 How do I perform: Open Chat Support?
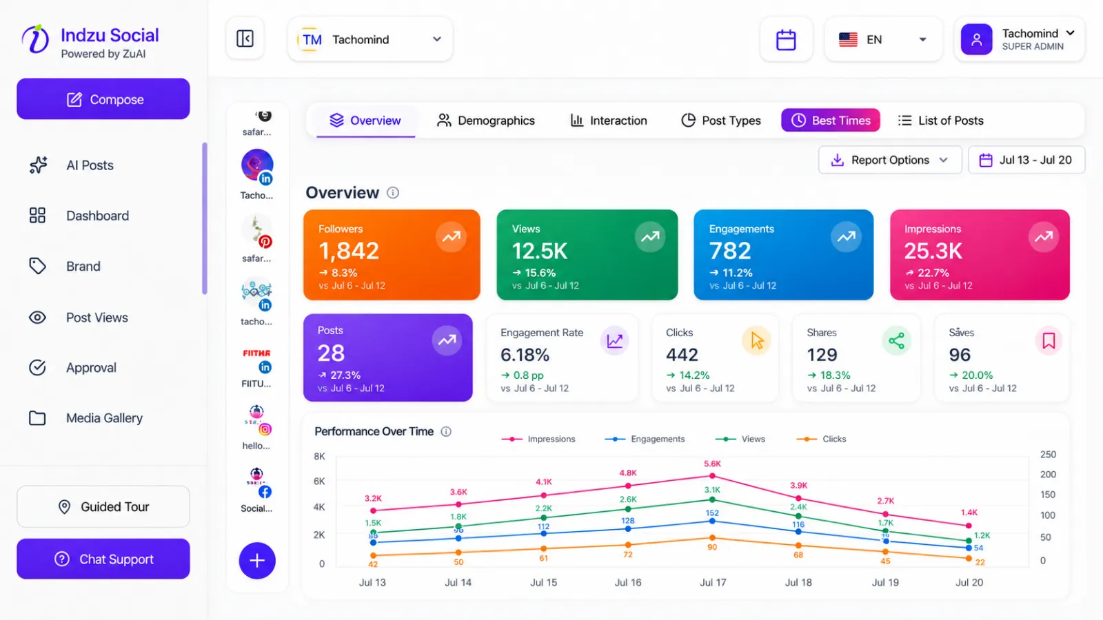(103, 559)
